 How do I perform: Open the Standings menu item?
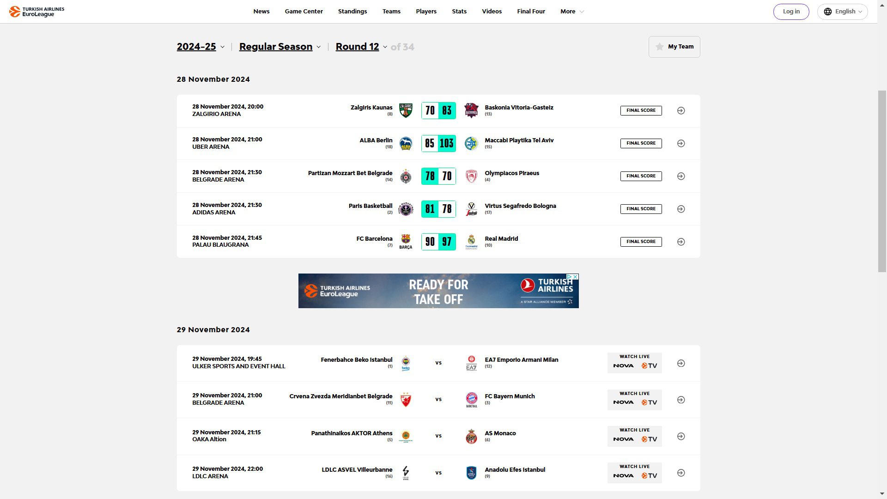(x=352, y=12)
